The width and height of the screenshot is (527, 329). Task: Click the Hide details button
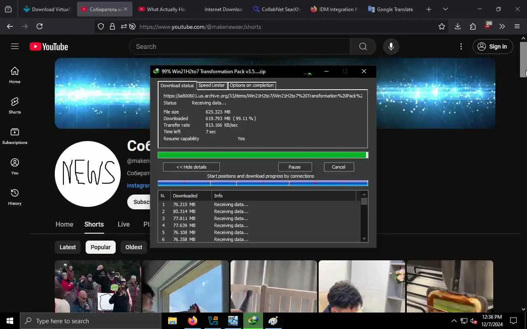[x=191, y=167]
